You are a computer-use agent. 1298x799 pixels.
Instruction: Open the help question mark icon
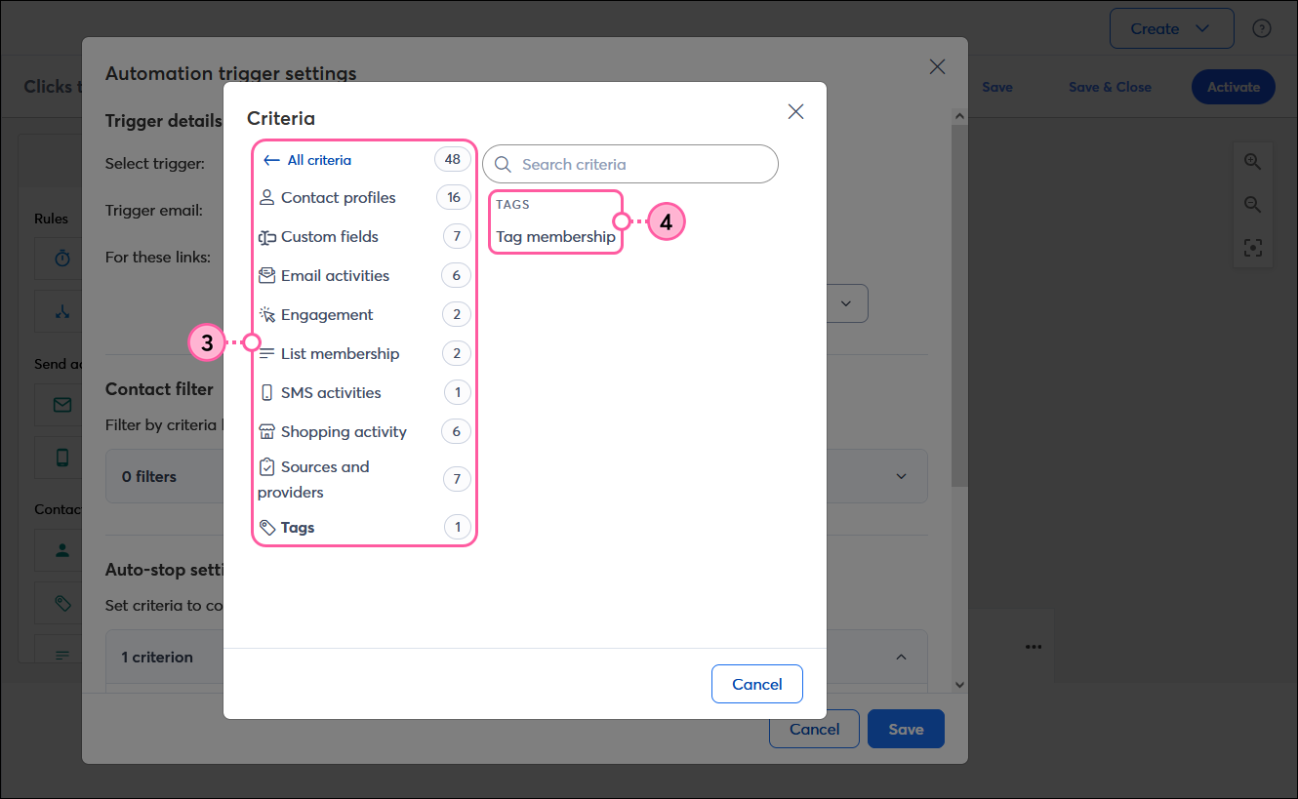click(1262, 28)
